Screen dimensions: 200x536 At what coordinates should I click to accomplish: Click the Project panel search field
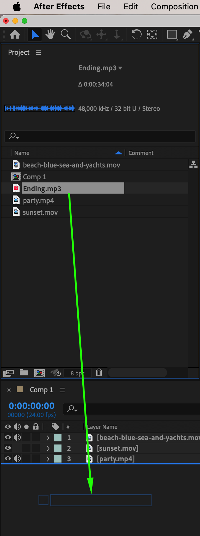pyautogui.click(x=100, y=136)
